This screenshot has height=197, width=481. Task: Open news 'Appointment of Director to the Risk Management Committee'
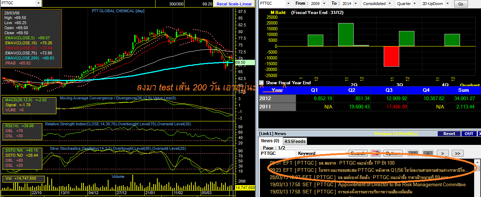pos(368,184)
